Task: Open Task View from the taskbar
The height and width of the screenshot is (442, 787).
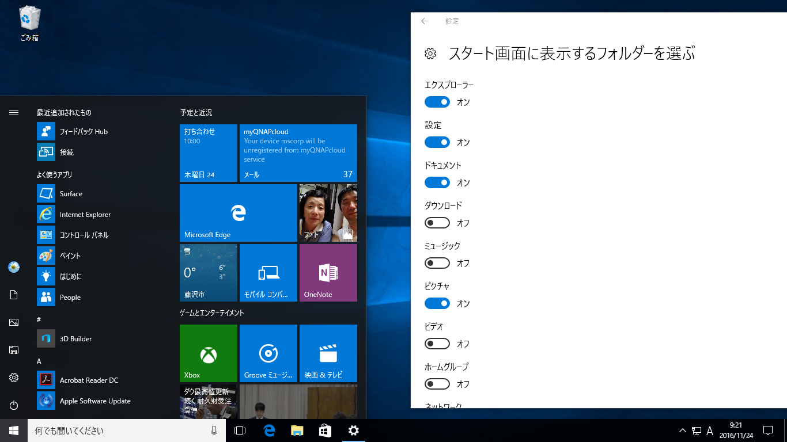Action: 239,430
